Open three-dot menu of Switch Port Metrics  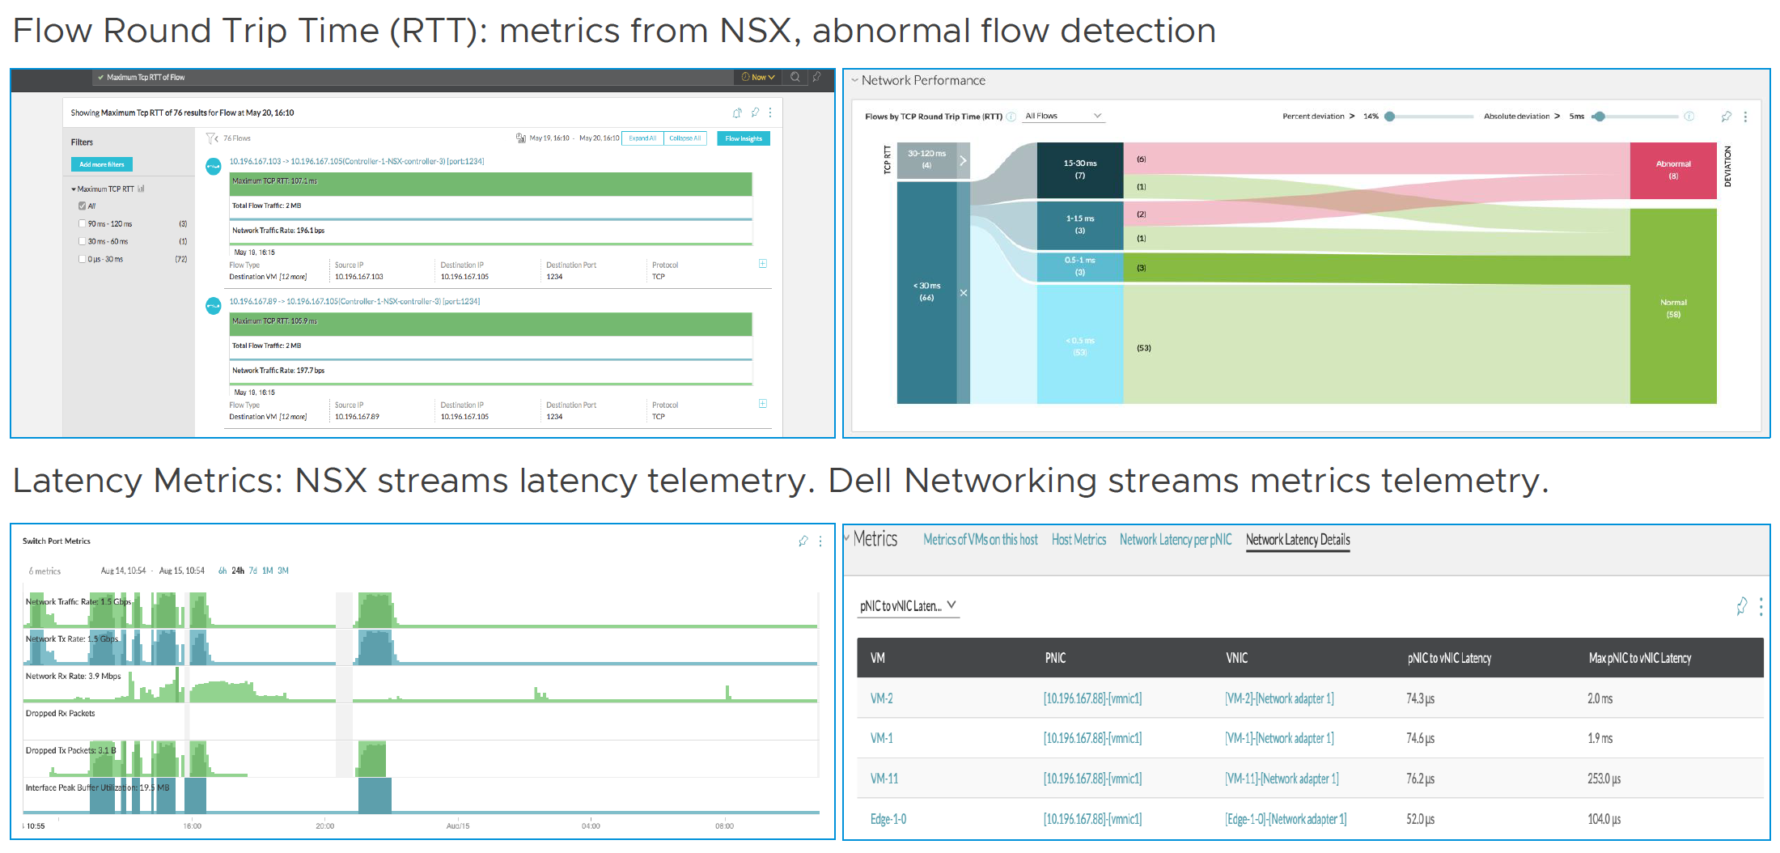(820, 541)
